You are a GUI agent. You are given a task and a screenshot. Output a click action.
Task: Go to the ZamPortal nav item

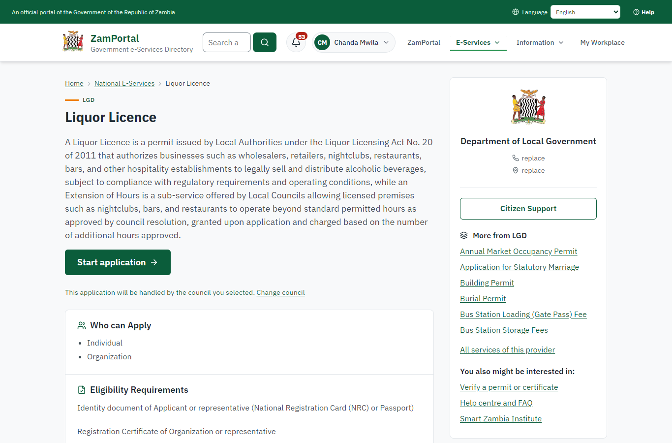point(424,42)
